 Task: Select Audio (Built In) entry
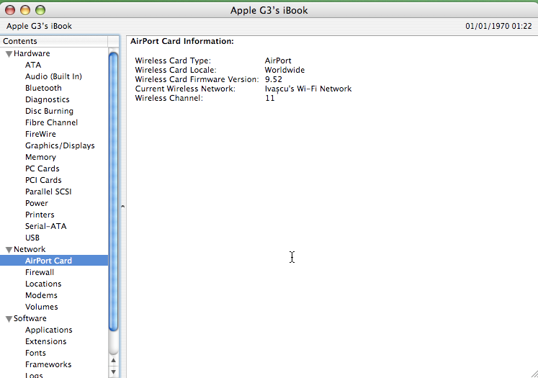53,76
